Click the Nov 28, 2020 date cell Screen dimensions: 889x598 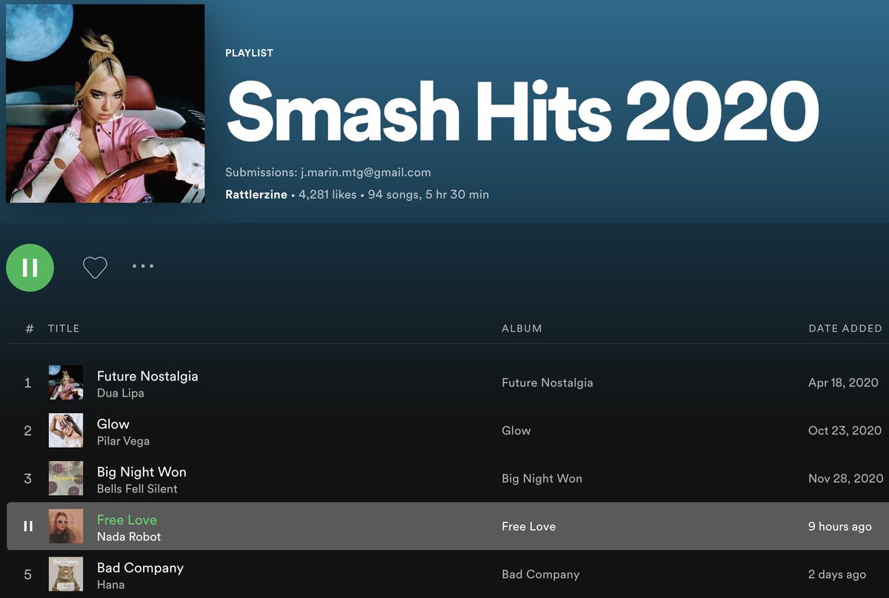coord(846,478)
